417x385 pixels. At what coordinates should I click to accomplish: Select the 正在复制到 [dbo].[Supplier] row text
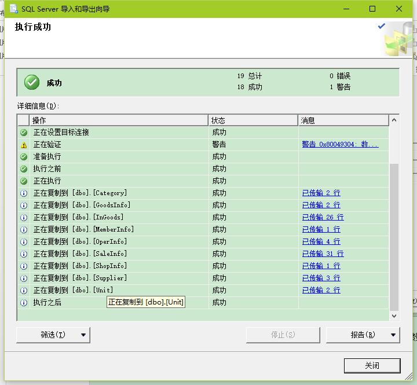80,278
